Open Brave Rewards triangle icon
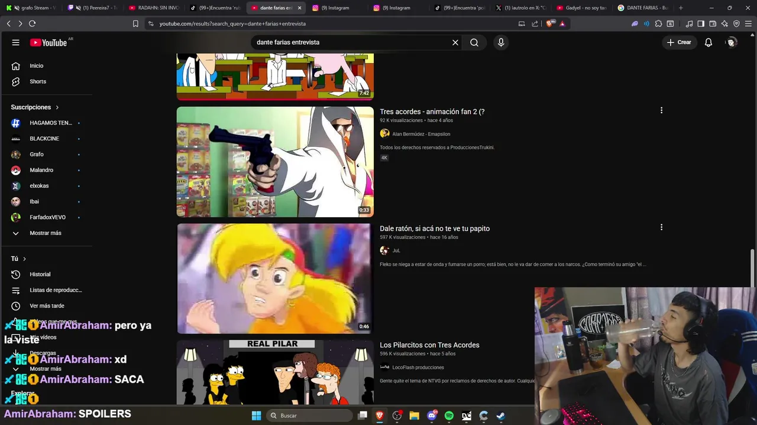The image size is (757, 425). tap(562, 24)
